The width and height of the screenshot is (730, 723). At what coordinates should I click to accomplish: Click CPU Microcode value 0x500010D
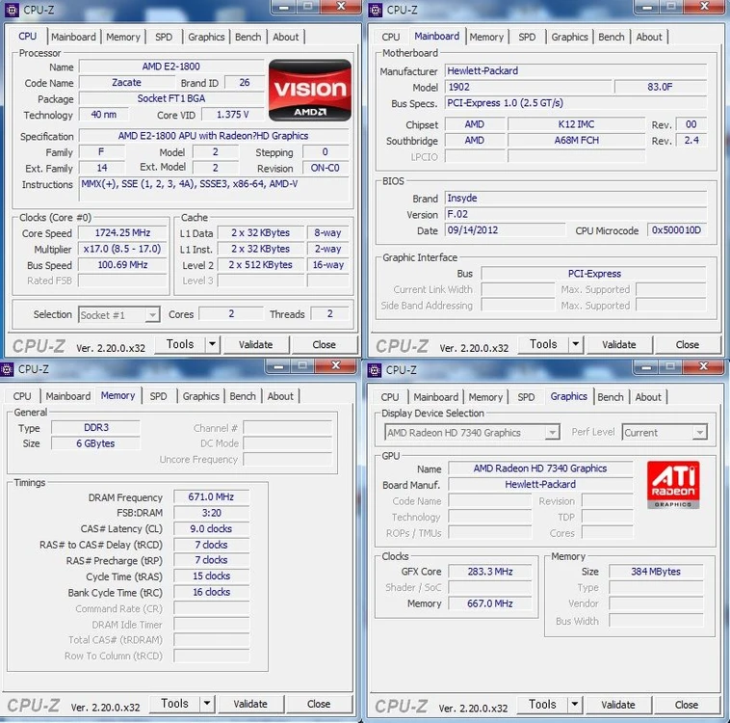pos(676,230)
